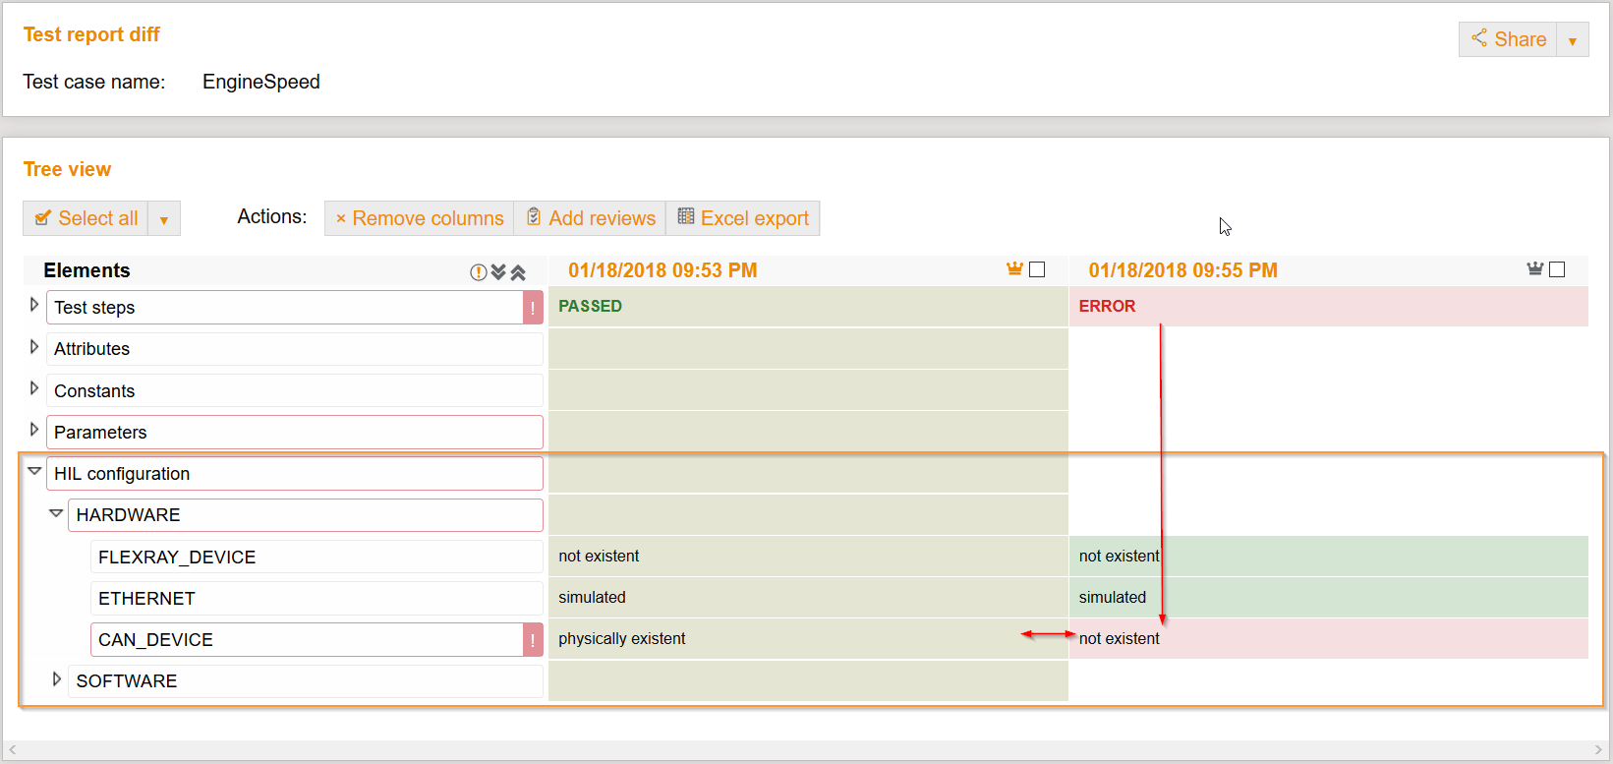Click the horizontal scrollbar right arrow
Viewport: 1613px width, 764px height.
[1597, 750]
